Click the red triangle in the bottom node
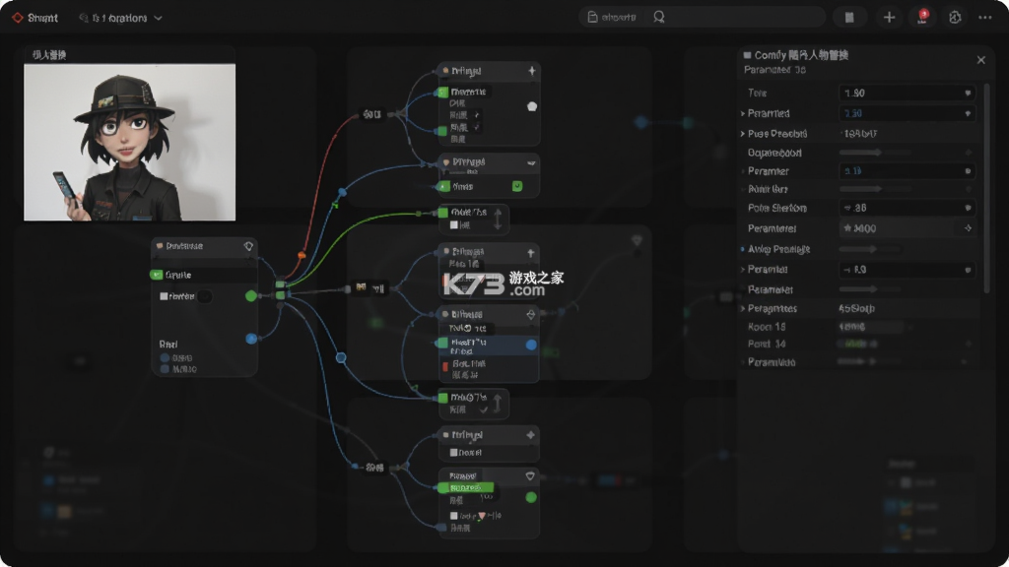The image size is (1009, 567). point(481,516)
